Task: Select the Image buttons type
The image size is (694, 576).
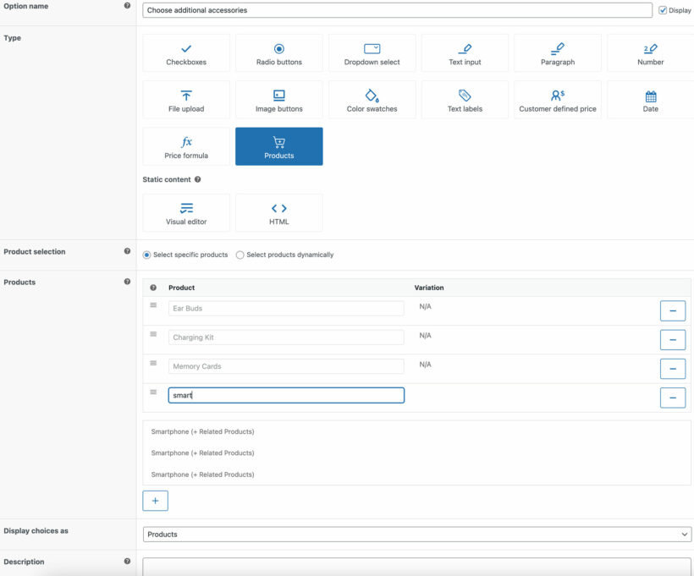Action: tap(278, 99)
